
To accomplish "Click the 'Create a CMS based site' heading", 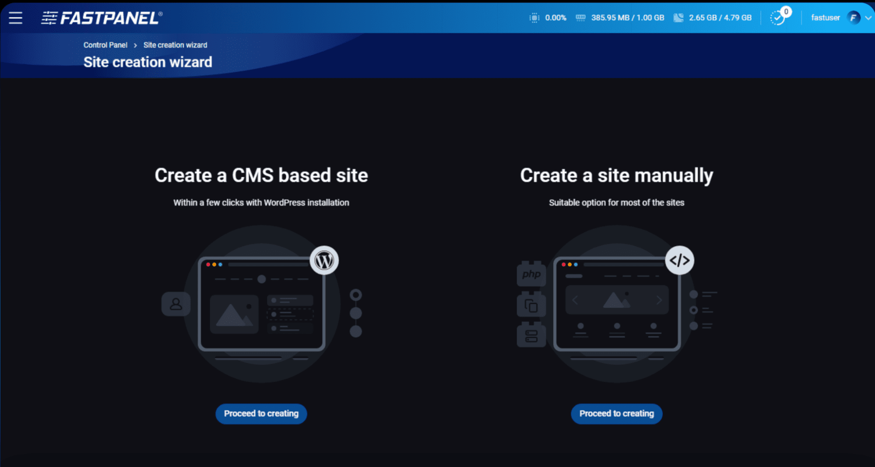I will click(261, 176).
